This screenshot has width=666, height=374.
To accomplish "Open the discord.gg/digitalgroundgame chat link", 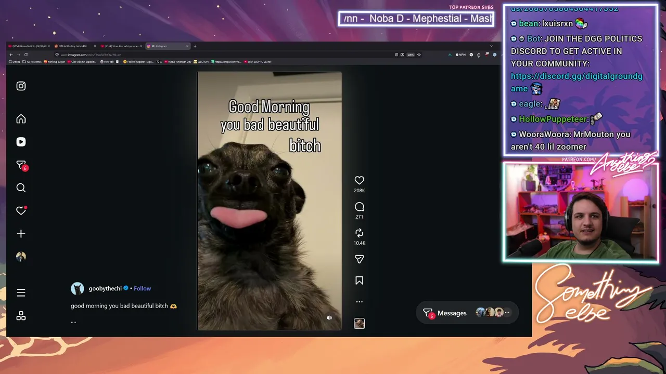I will pyautogui.click(x=577, y=82).
